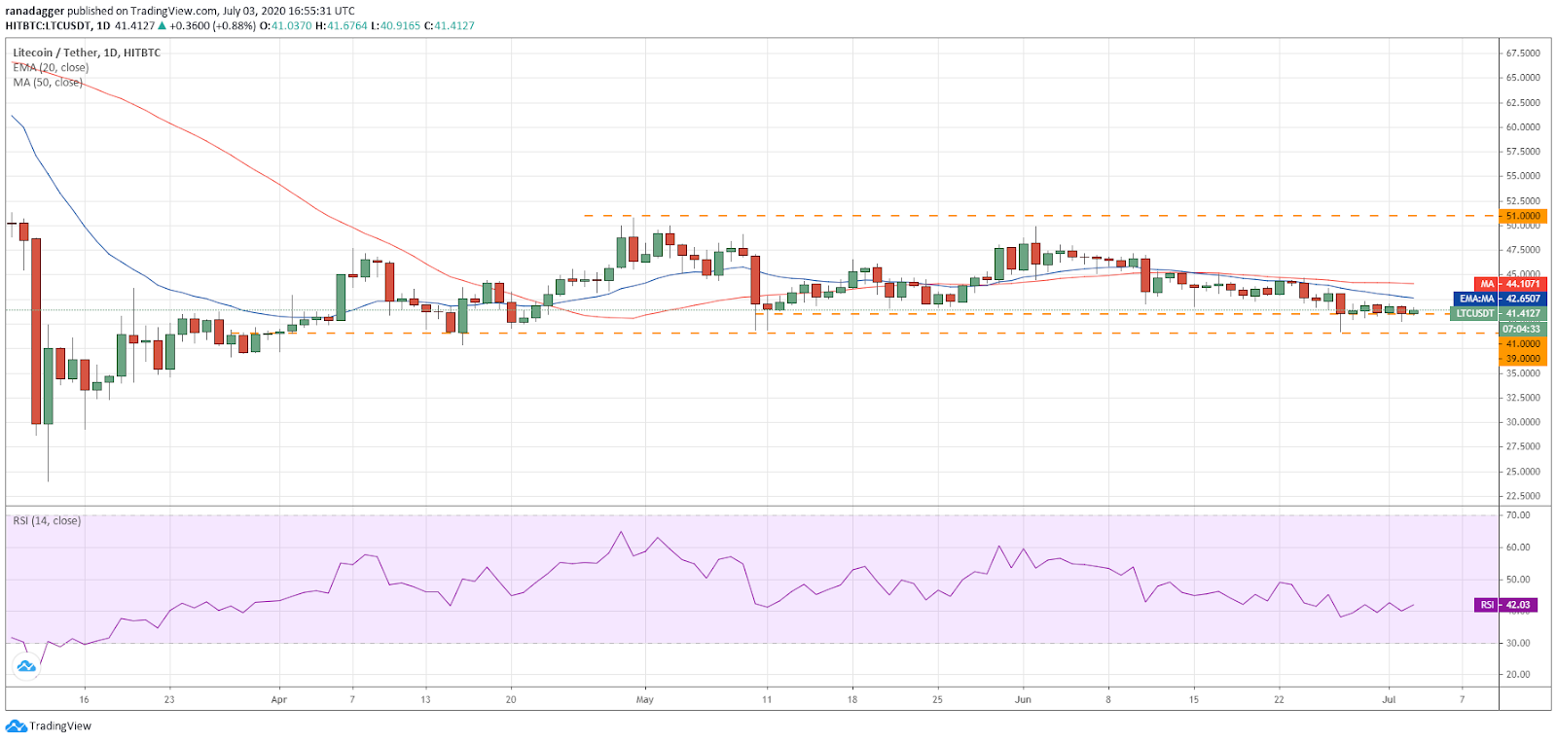Click the small cloud icon in the RSI pane

click(x=26, y=666)
